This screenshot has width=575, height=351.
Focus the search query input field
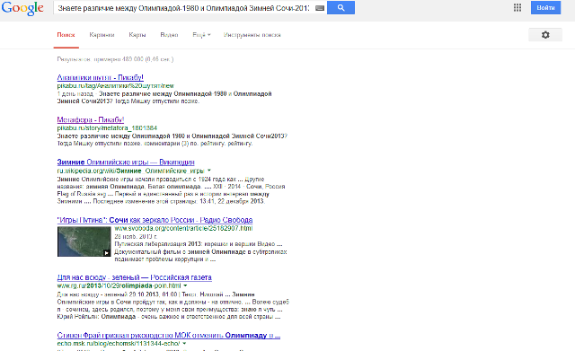pos(183,8)
